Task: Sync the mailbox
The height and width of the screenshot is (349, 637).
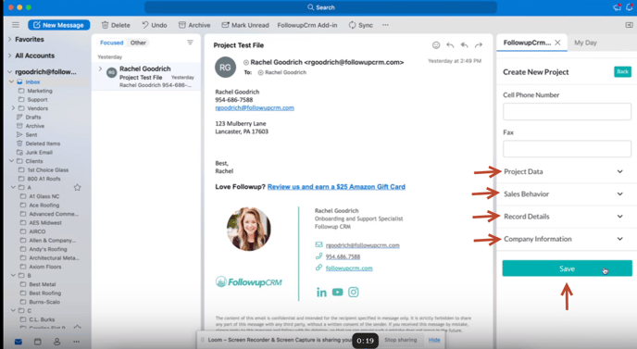Action: click(x=361, y=25)
